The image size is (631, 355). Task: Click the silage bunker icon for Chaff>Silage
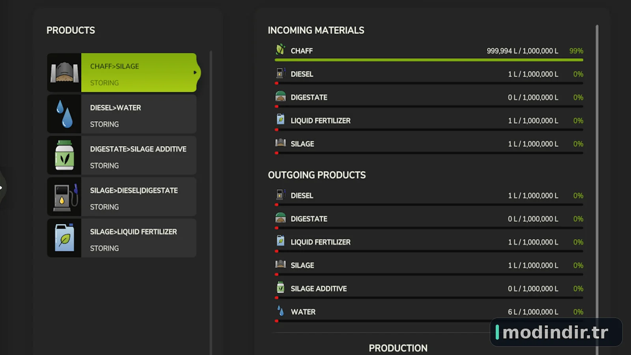(x=64, y=73)
